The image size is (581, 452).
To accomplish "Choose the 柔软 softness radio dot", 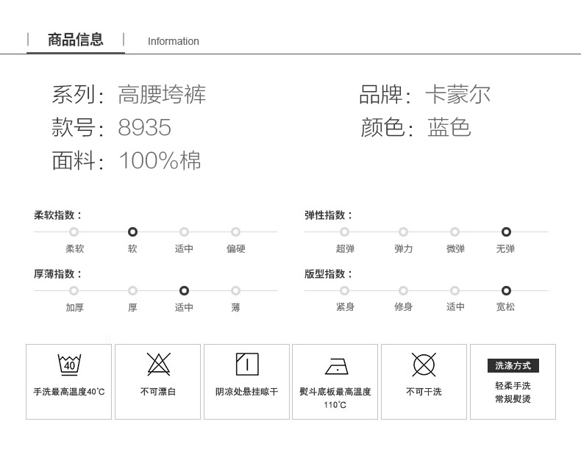I will click(x=74, y=232).
